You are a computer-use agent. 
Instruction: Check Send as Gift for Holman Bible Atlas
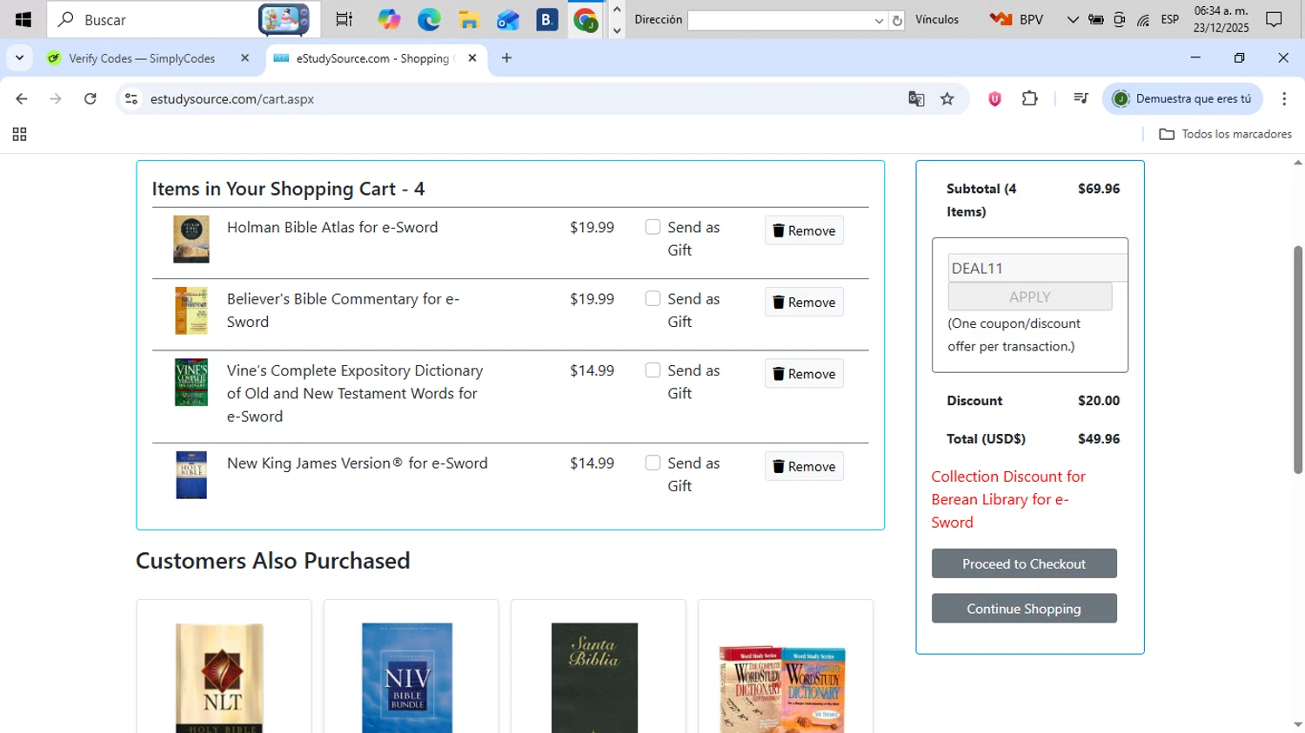click(652, 227)
